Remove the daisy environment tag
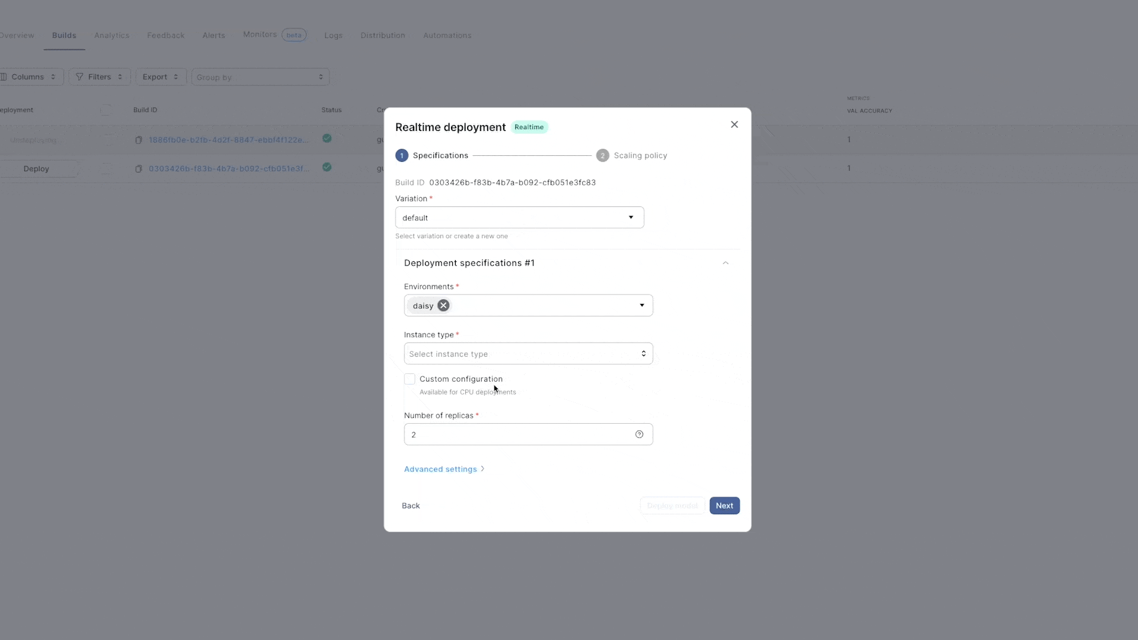 (443, 305)
